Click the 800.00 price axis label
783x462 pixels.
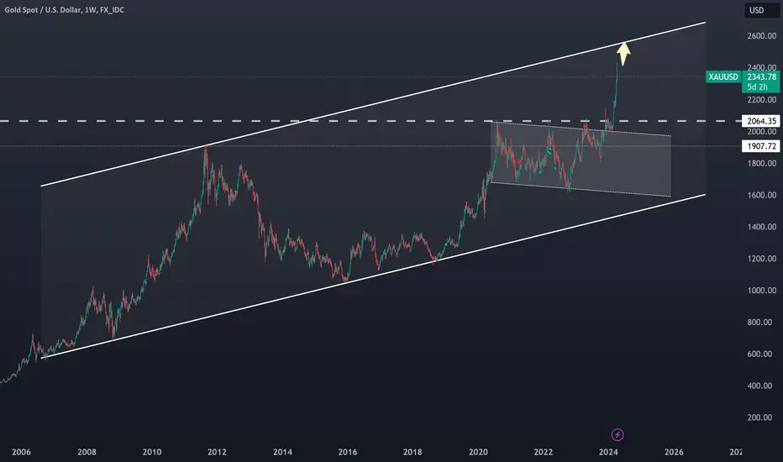point(761,323)
